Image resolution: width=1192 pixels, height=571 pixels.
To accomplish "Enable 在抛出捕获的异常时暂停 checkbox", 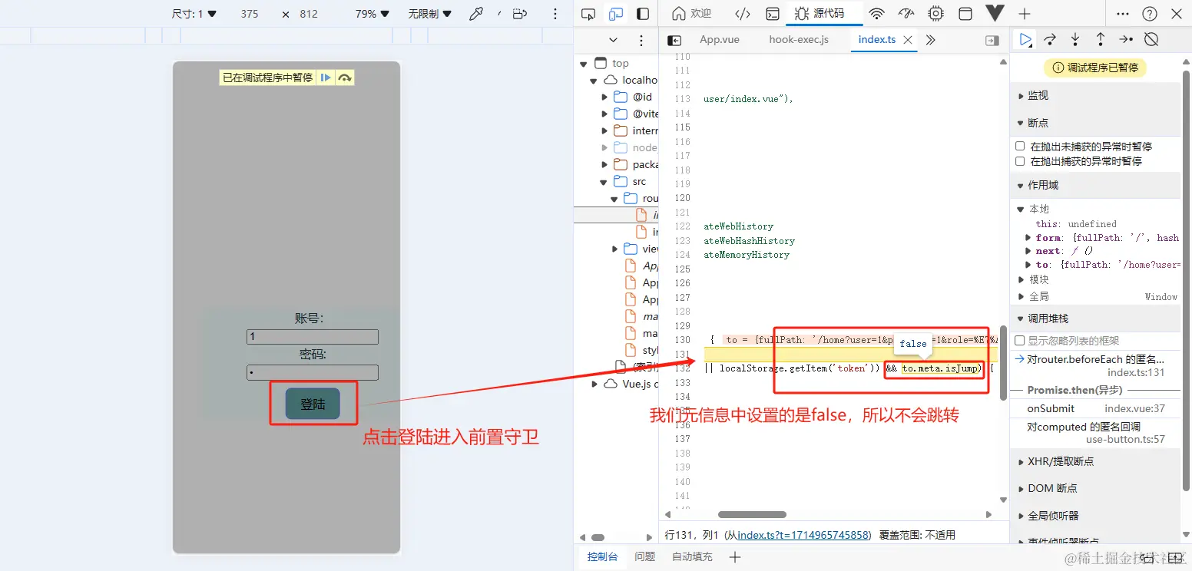I will [1020, 161].
